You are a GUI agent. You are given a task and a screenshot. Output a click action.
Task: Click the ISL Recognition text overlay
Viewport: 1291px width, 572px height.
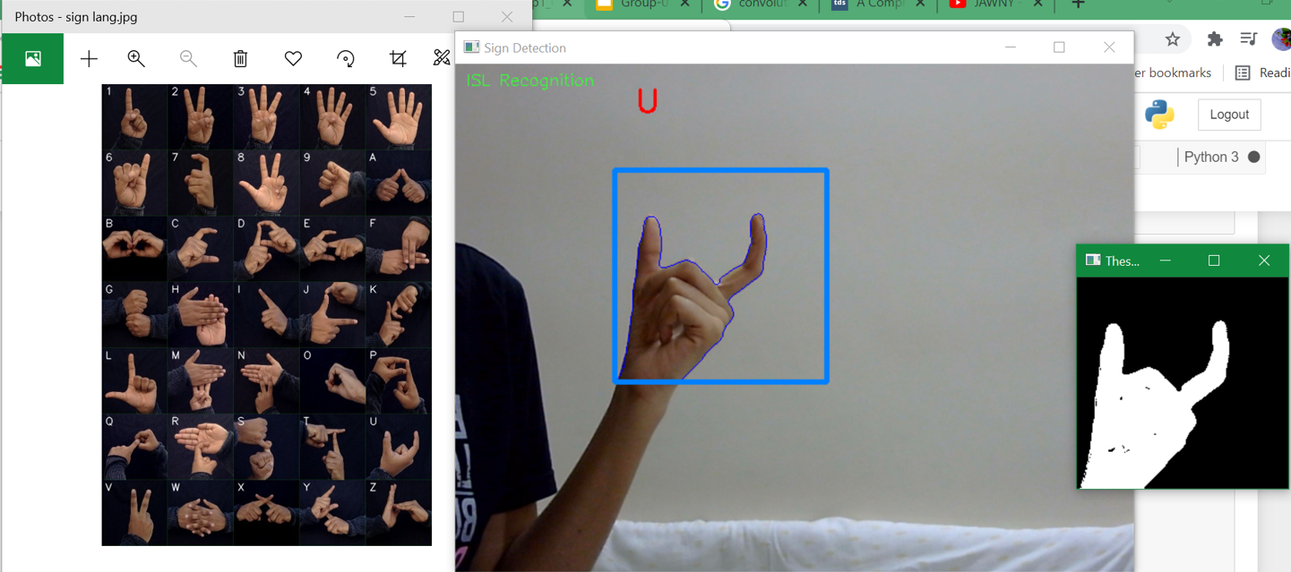530,81
